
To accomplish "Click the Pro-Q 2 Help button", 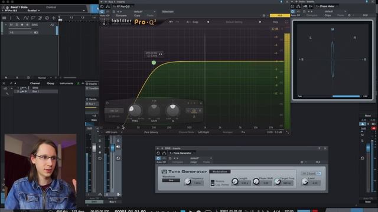I will pyautogui.click(x=275, y=22).
